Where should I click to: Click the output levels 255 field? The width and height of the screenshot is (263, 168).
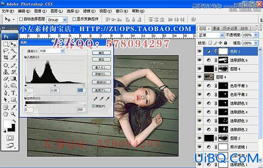[x=81, y=110]
